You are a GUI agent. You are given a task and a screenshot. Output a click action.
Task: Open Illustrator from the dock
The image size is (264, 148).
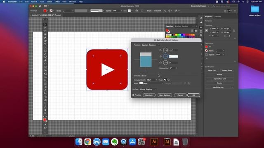[x=154, y=141]
